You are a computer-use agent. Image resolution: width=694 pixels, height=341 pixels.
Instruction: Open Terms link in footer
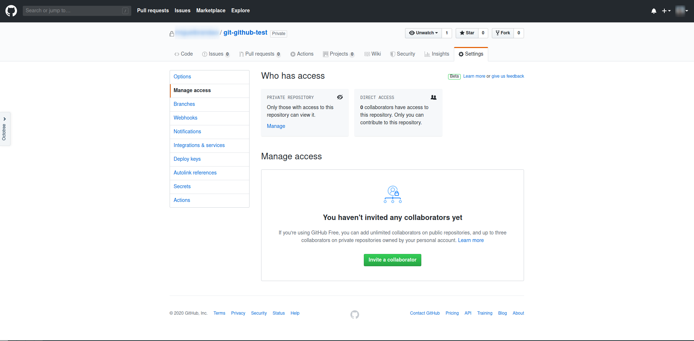pyautogui.click(x=219, y=313)
